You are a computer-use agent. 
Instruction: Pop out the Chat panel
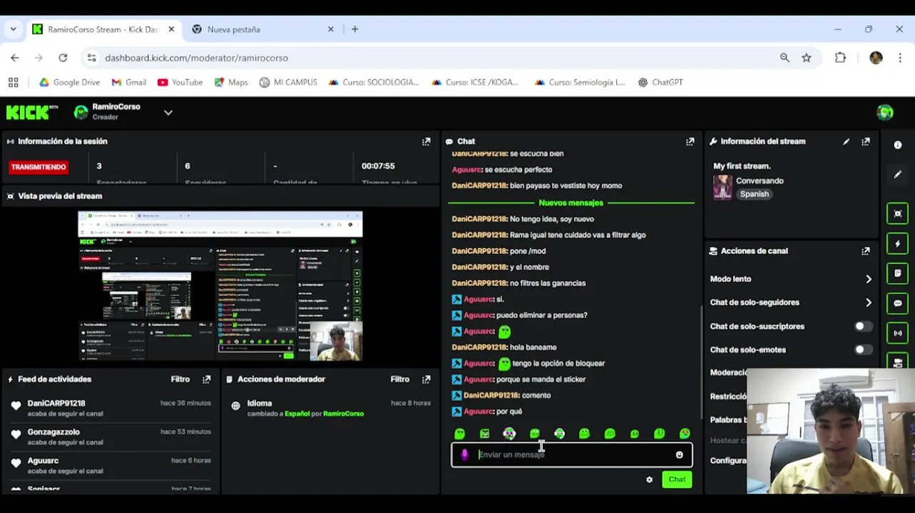pyautogui.click(x=690, y=142)
